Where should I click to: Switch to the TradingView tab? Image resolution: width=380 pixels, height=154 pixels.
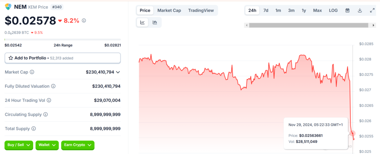(201, 10)
